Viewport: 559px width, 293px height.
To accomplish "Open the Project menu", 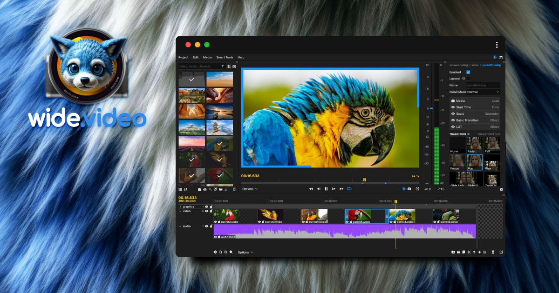I will (x=184, y=57).
